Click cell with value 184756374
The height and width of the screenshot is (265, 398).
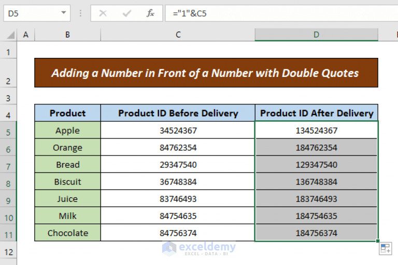click(317, 233)
